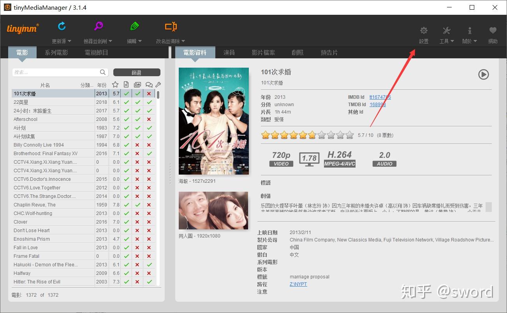The height and width of the screenshot is (313, 507).
Task: Click the 工具 wrench-and-screwdriver icon
Action: pos(446,30)
